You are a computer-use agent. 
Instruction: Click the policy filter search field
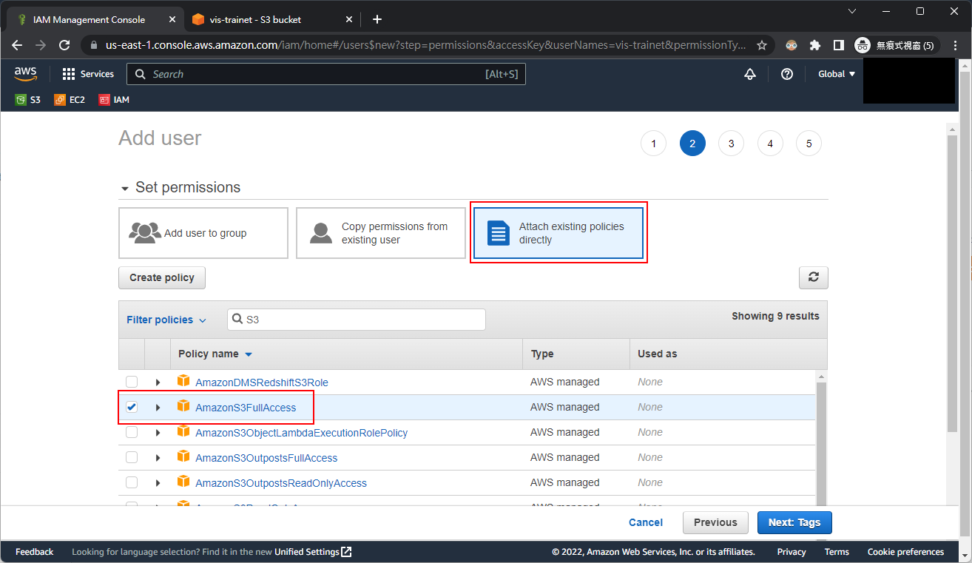pos(357,320)
